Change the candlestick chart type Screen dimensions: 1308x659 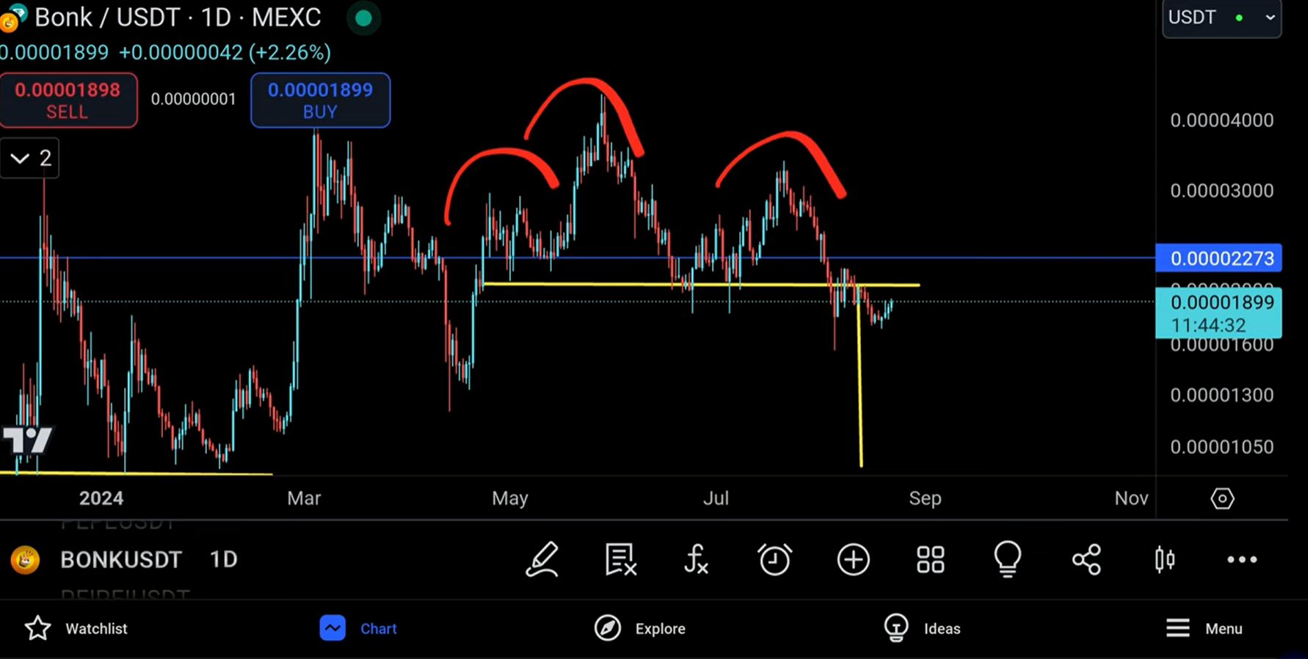[x=1165, y=560]
